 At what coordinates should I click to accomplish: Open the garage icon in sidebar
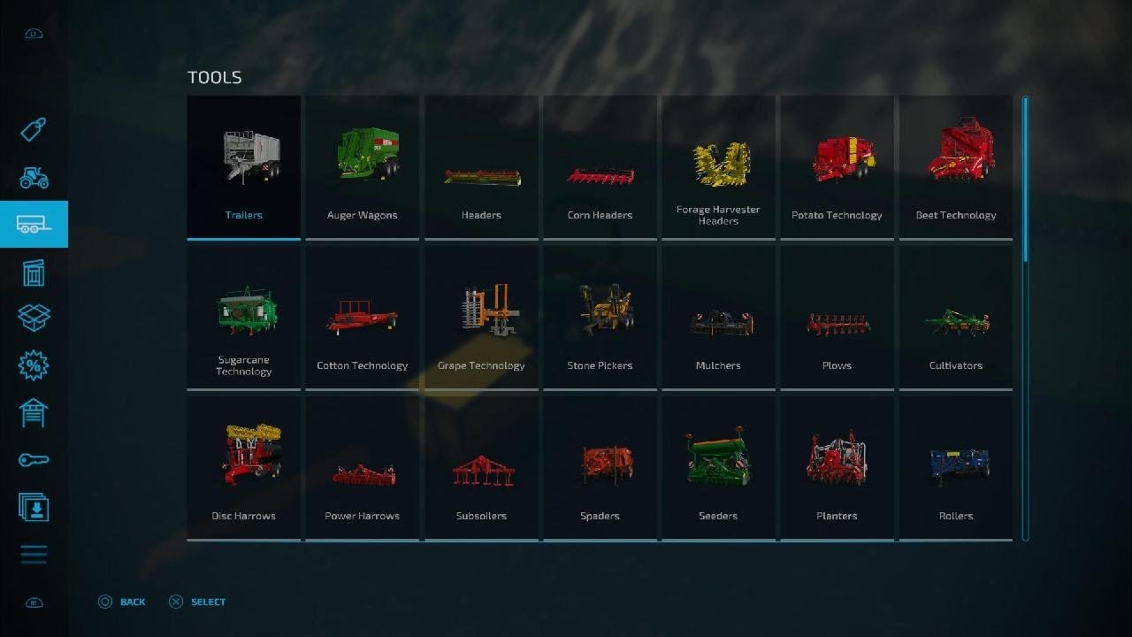point(34,412)
